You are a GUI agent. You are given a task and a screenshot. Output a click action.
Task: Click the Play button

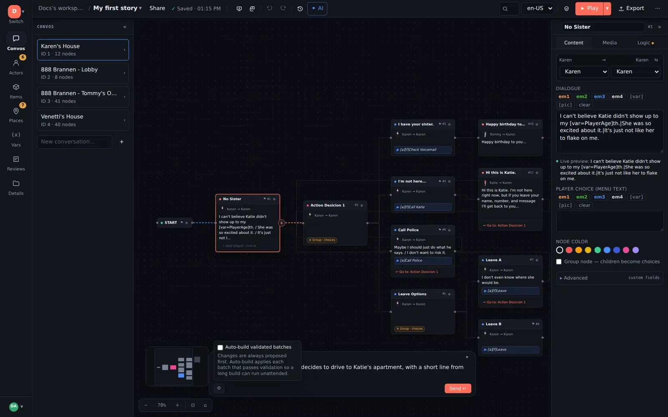pyautogui.click(x=589, y=8)
